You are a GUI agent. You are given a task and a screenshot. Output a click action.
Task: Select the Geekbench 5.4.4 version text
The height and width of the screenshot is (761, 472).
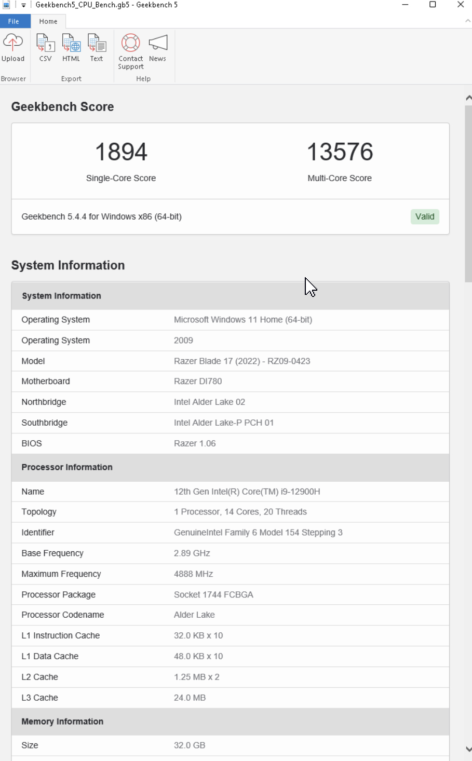tap(101, 216)
